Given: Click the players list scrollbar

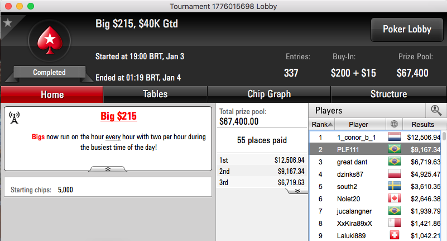Looking at the screenshot, I should point(444,186).
